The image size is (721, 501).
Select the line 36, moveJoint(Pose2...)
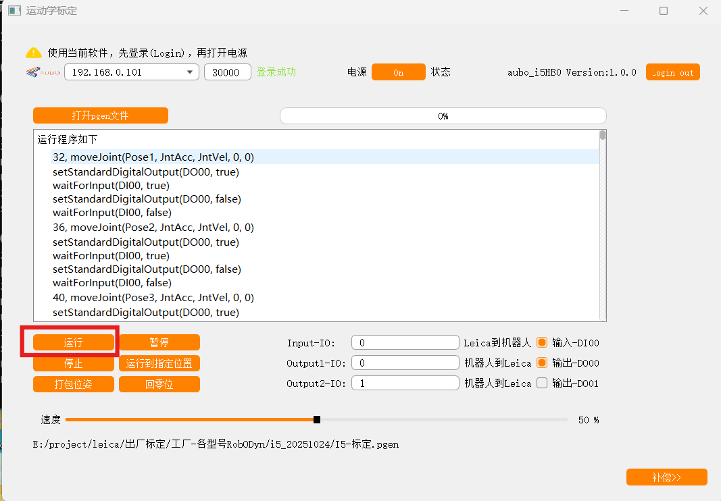click(x=153, y=228)
